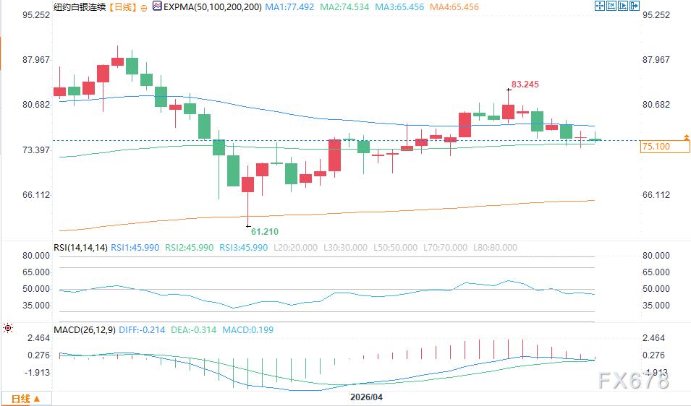Click the play-forward chart axis icon
691x406 pixels.
pyautogui.click(x=624, y=7)
